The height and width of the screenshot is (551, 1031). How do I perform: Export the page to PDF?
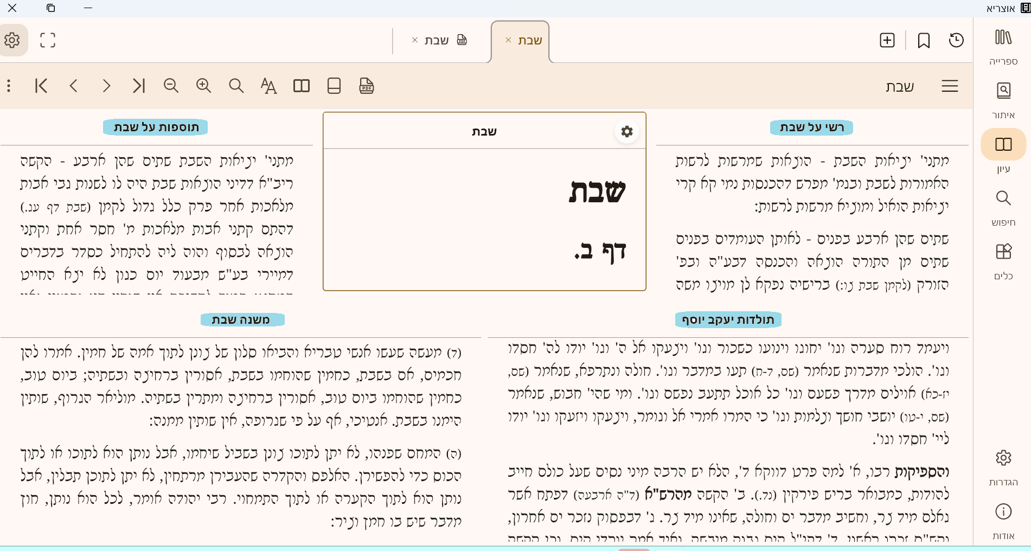366,86
